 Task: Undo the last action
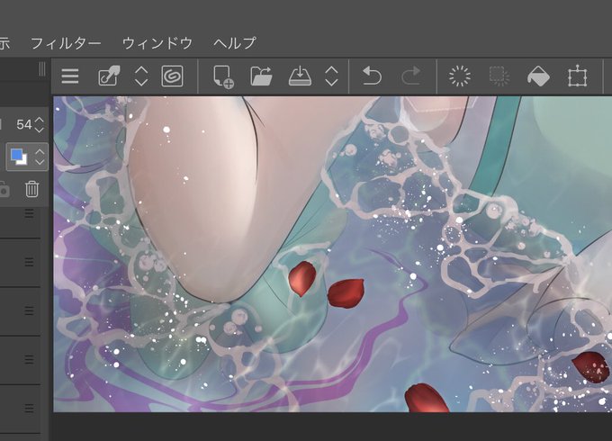372,76
